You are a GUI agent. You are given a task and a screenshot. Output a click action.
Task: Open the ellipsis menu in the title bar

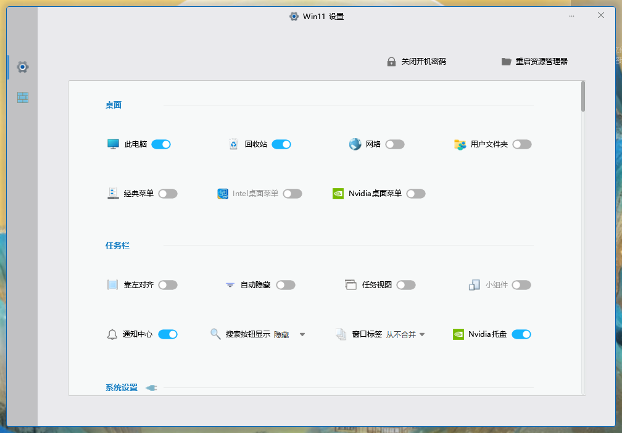[571, 15]
